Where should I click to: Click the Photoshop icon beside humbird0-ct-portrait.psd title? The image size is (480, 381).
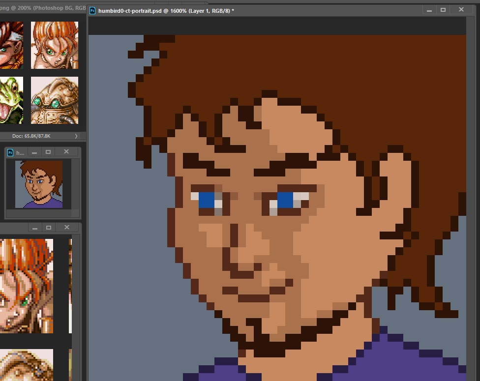(x=93, y=10)
